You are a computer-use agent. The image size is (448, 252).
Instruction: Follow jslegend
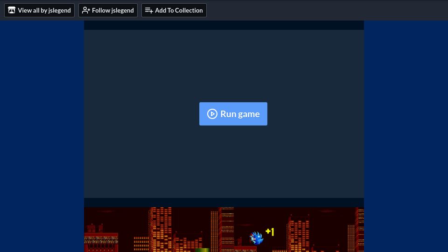(108, 10)
